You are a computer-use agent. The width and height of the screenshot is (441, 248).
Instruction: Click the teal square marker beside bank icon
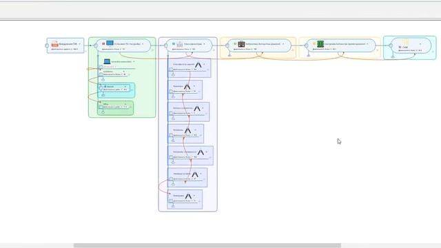[174, 44]
